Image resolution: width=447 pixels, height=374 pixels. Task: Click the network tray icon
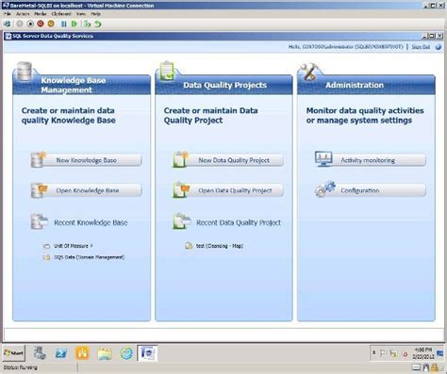393,353
